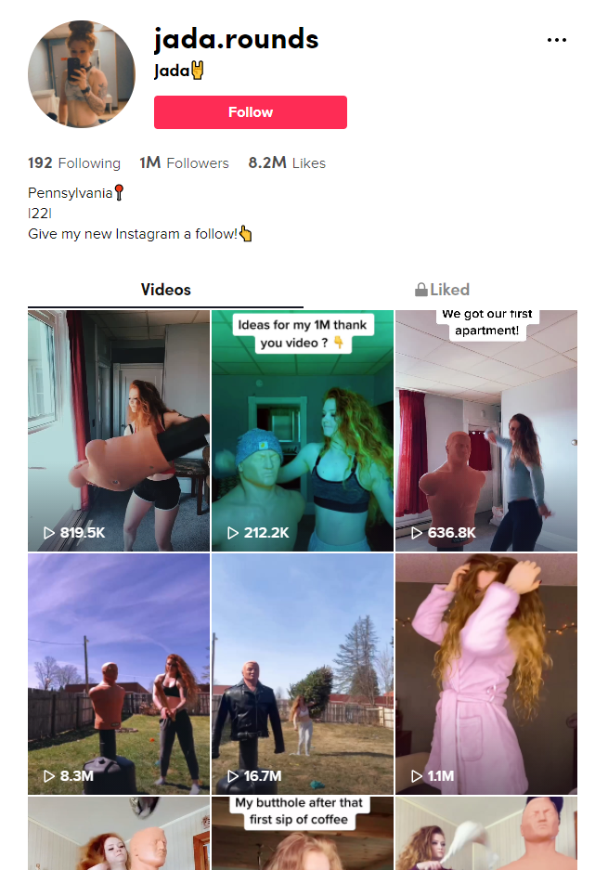Open the three-dot more options menu

556,40
